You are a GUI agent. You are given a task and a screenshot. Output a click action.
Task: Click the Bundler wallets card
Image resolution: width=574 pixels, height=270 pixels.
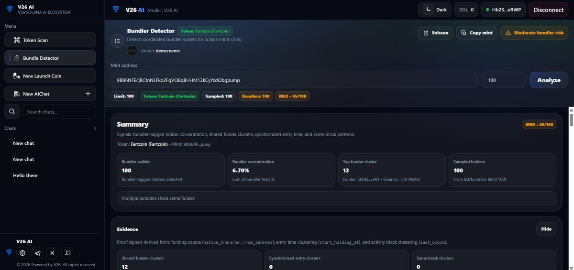click(171, 170)
